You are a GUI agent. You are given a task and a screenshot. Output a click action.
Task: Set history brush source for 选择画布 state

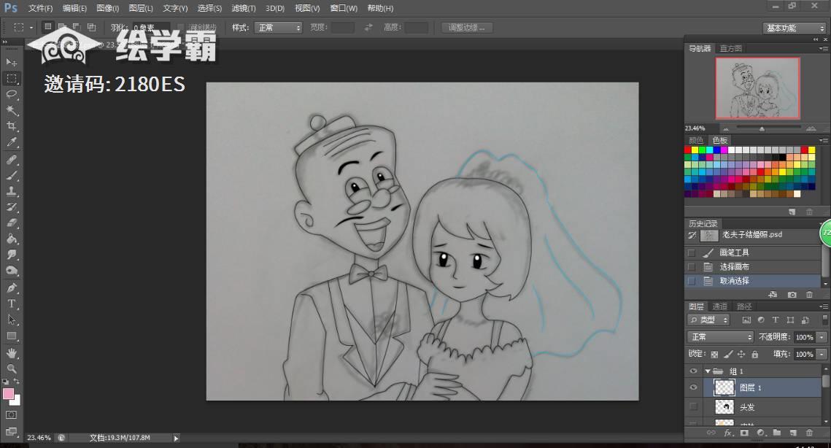click(x=691, y=266)
